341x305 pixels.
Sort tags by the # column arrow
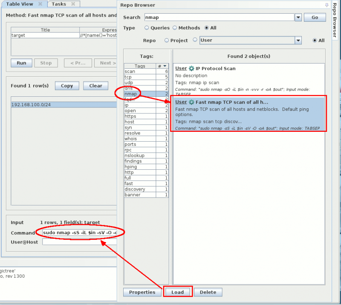(165, 66)
